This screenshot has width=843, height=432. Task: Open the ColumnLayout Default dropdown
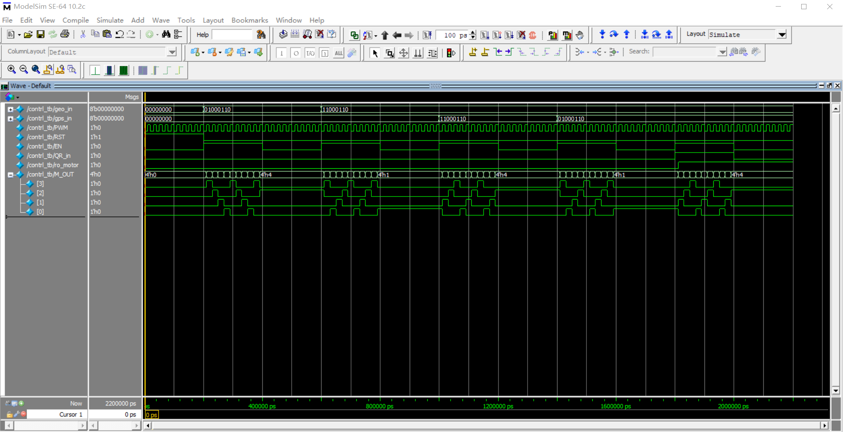pos(172,52)
